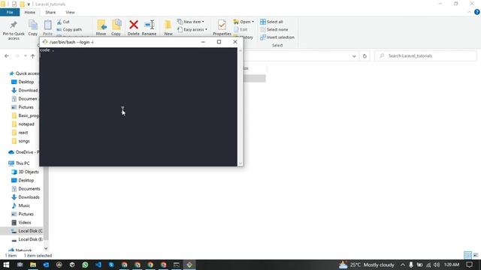Open the Windows Start menu

point(6,265)
